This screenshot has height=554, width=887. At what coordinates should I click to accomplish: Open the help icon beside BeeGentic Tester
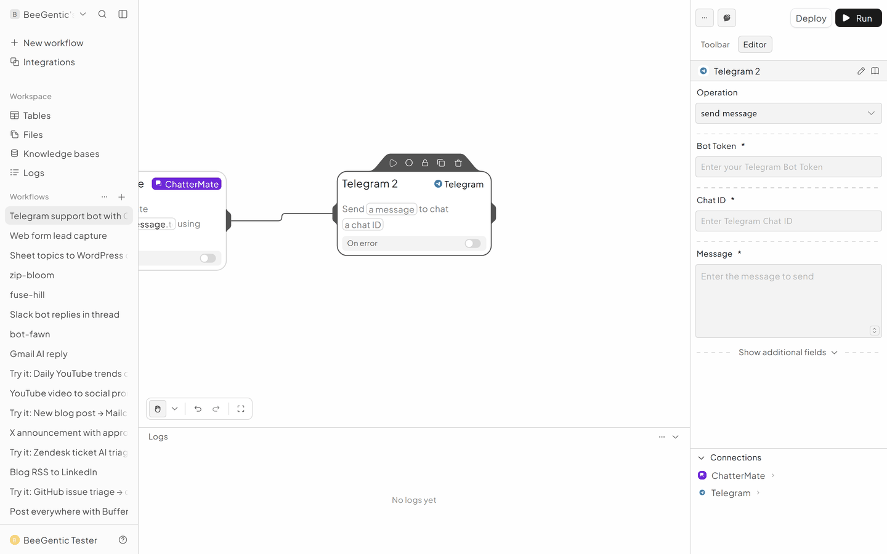point(123,540)
